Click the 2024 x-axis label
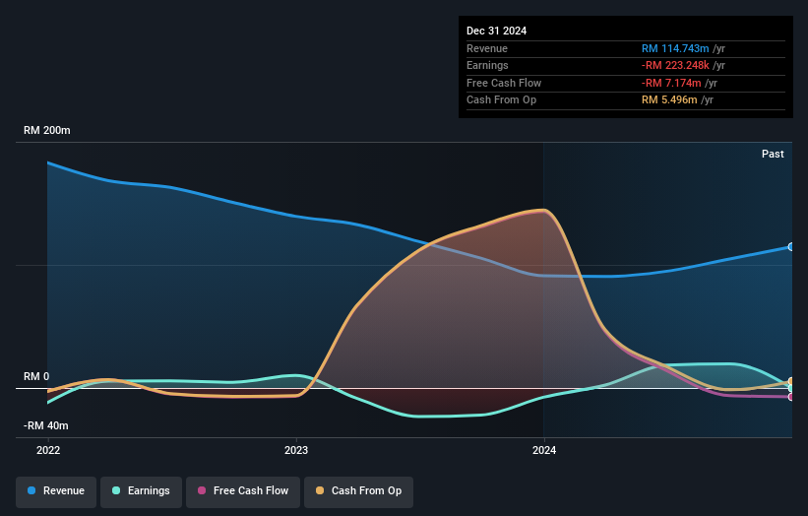Viewport: 808px width, 516px height. click(544, 451)
